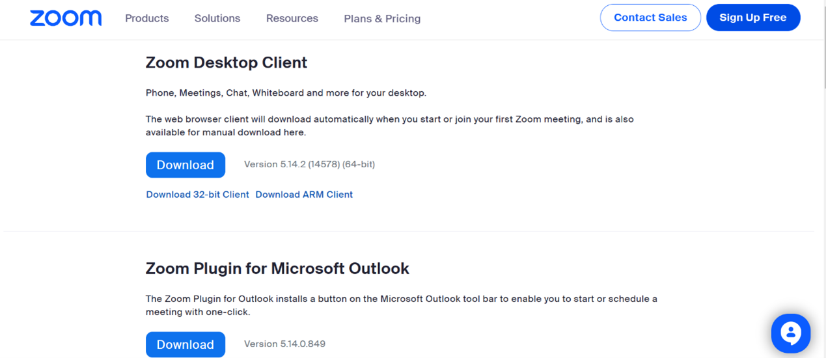
Task: Click the Zoom Desktop Client heading
Action: (227, 62)
